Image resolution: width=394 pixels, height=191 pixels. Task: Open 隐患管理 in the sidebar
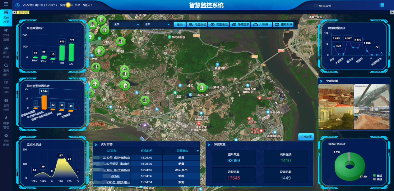6,122
